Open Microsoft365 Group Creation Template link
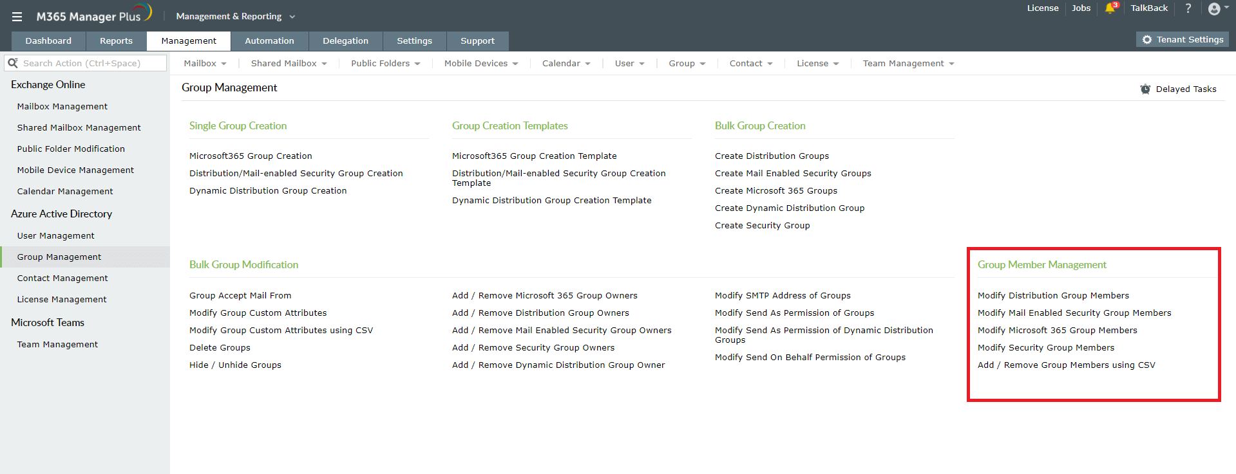Image resolution: width=1236 pixels, height=474 pixels. coord(535,156)
